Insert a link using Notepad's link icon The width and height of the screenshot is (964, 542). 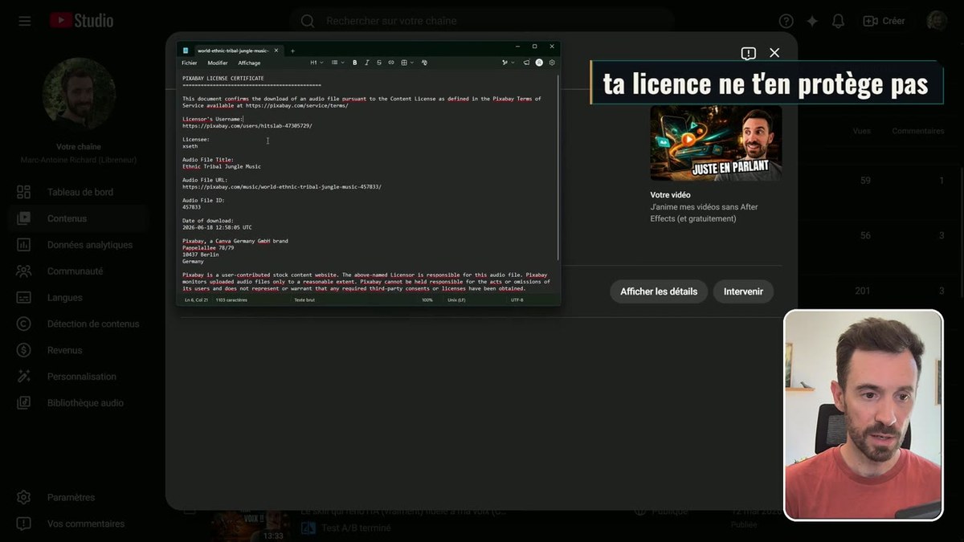[x=391, y=63]
